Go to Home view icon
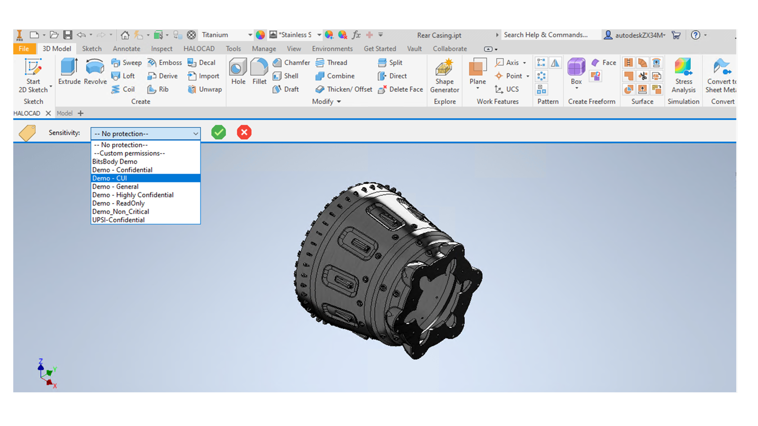The width and height of the screenshot is (758, 426). pyautogui.click(x=125, y=35)
